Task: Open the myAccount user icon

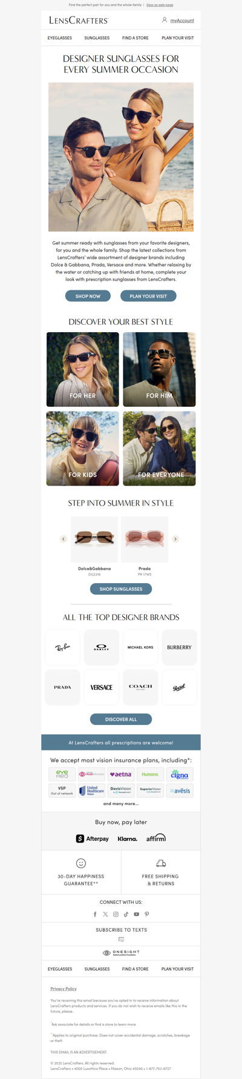Action: coord(165,20)
